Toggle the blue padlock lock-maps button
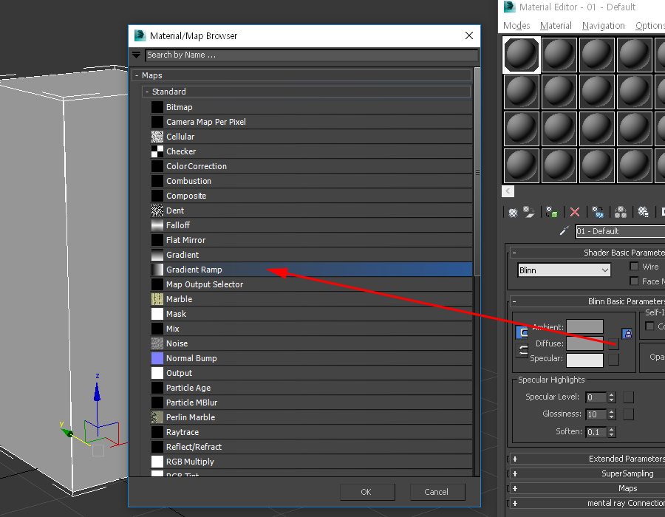The width and height of the screenshot is (665, 517). (x=627, y=334)
